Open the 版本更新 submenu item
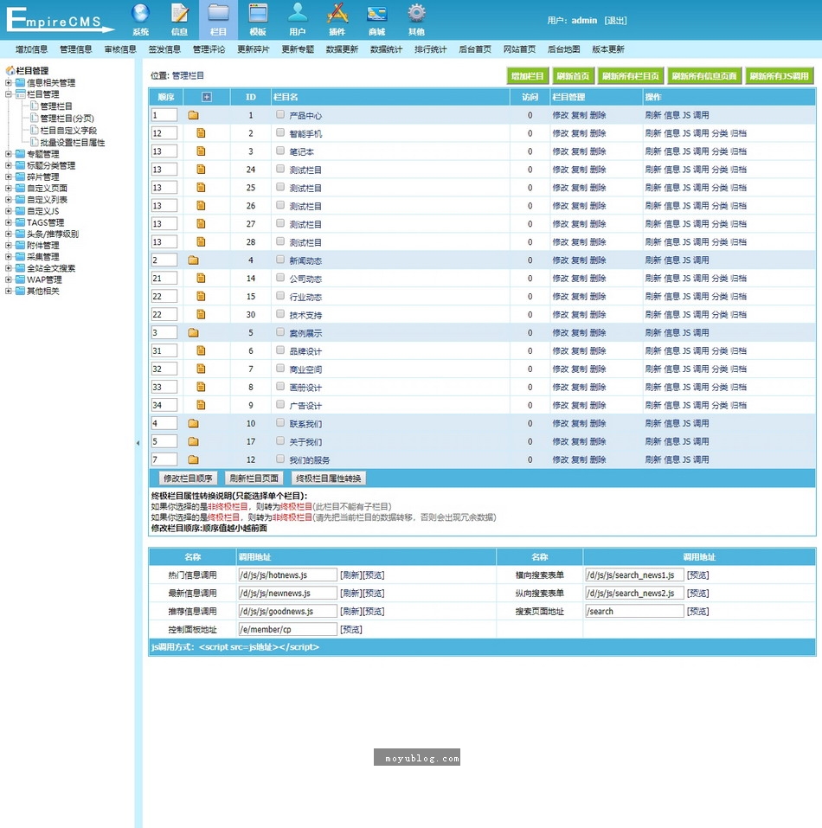822x828 pixels. (x=608, y=49)
